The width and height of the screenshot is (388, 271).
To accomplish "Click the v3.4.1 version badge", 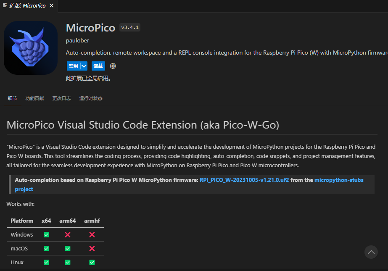I will [130, 27].
